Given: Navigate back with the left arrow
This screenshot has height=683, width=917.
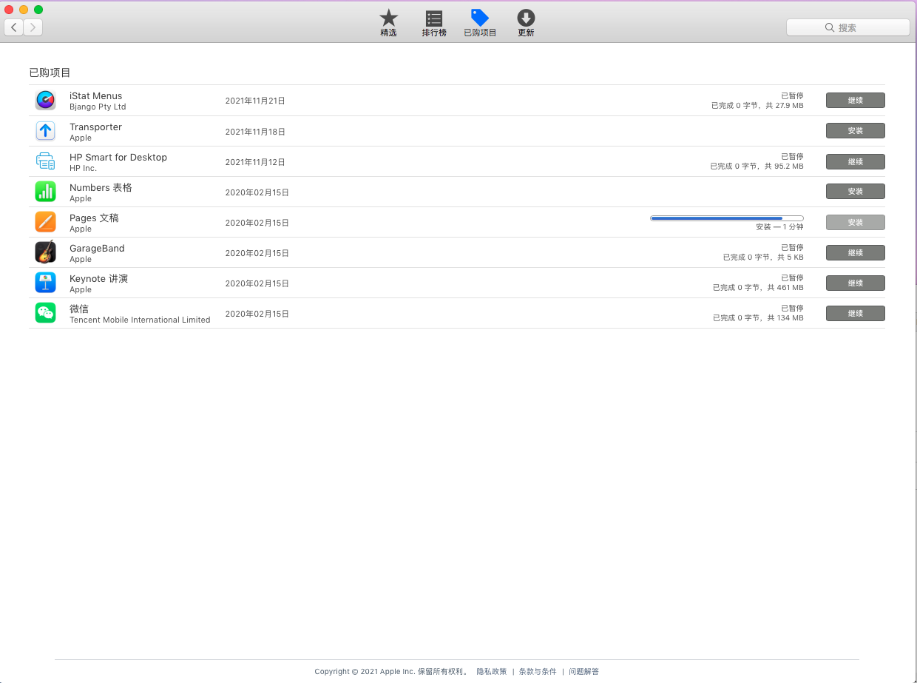Looking at the screenshot, I should tap(14, 27).
